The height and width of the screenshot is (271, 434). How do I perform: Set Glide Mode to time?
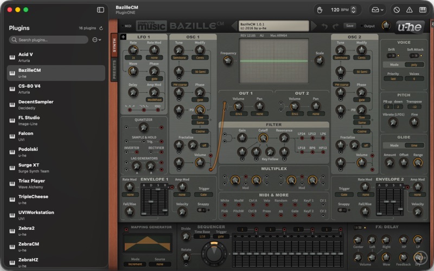(414, 145)
